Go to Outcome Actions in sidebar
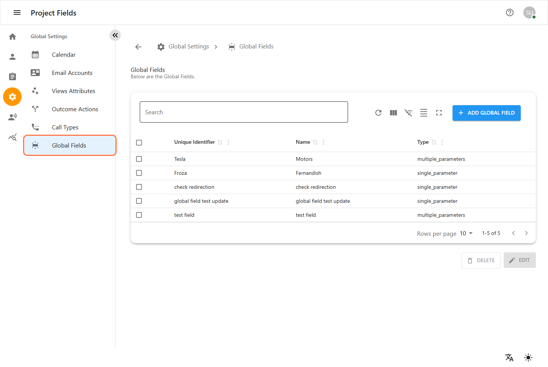Screen dimensions: 548x367 75,109
